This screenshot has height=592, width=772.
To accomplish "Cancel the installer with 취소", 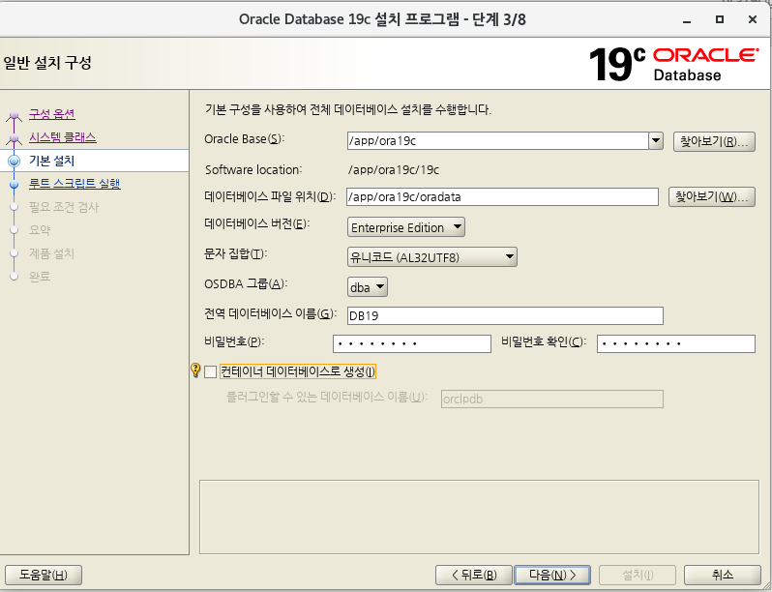I will pyautogui.click(x=723, y=575).
